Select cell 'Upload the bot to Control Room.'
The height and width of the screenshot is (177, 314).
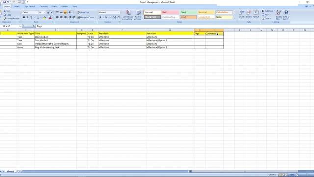click(55, 44)
